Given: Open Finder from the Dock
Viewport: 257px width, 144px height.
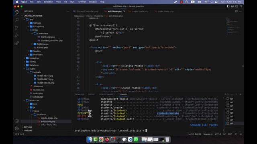Looking at the screenshot, I should [x=90, y=140].
